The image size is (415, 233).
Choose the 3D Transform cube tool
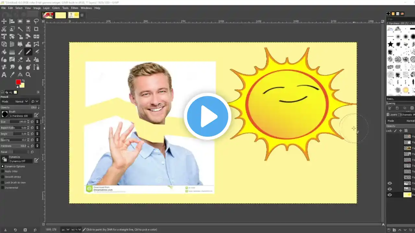point(4,44)
